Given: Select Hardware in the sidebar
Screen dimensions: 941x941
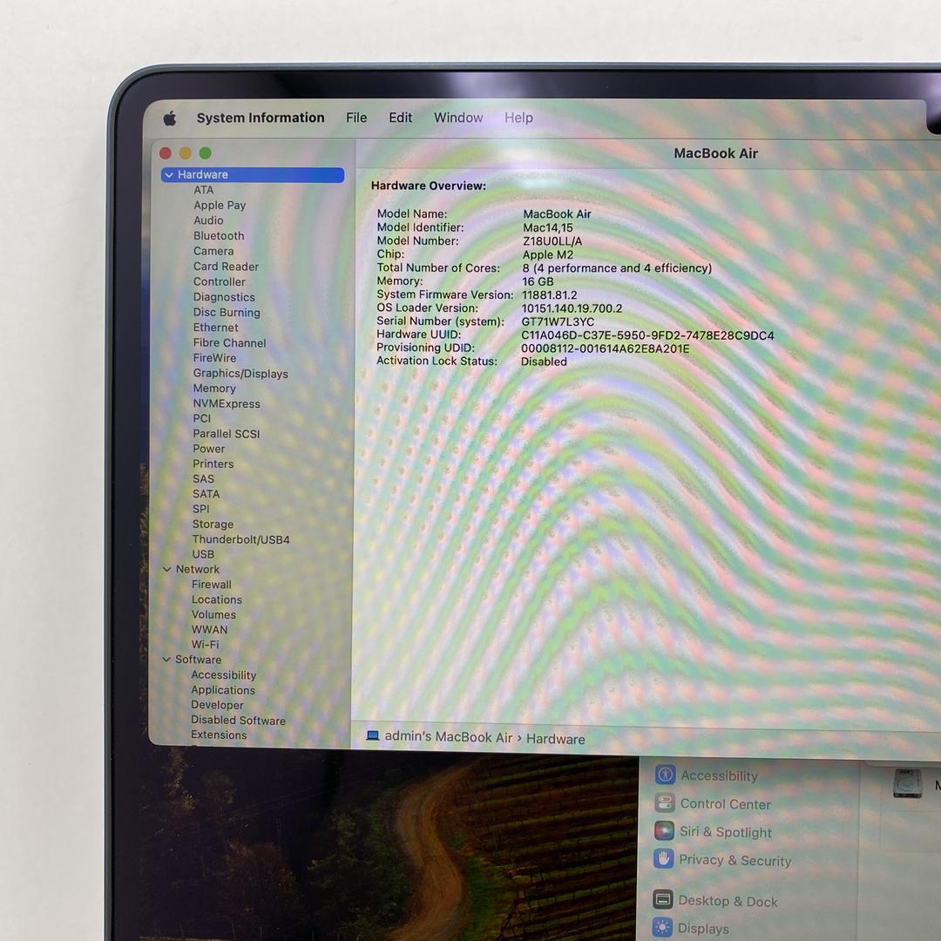Looking at the screenshot, I should (253, 174).
